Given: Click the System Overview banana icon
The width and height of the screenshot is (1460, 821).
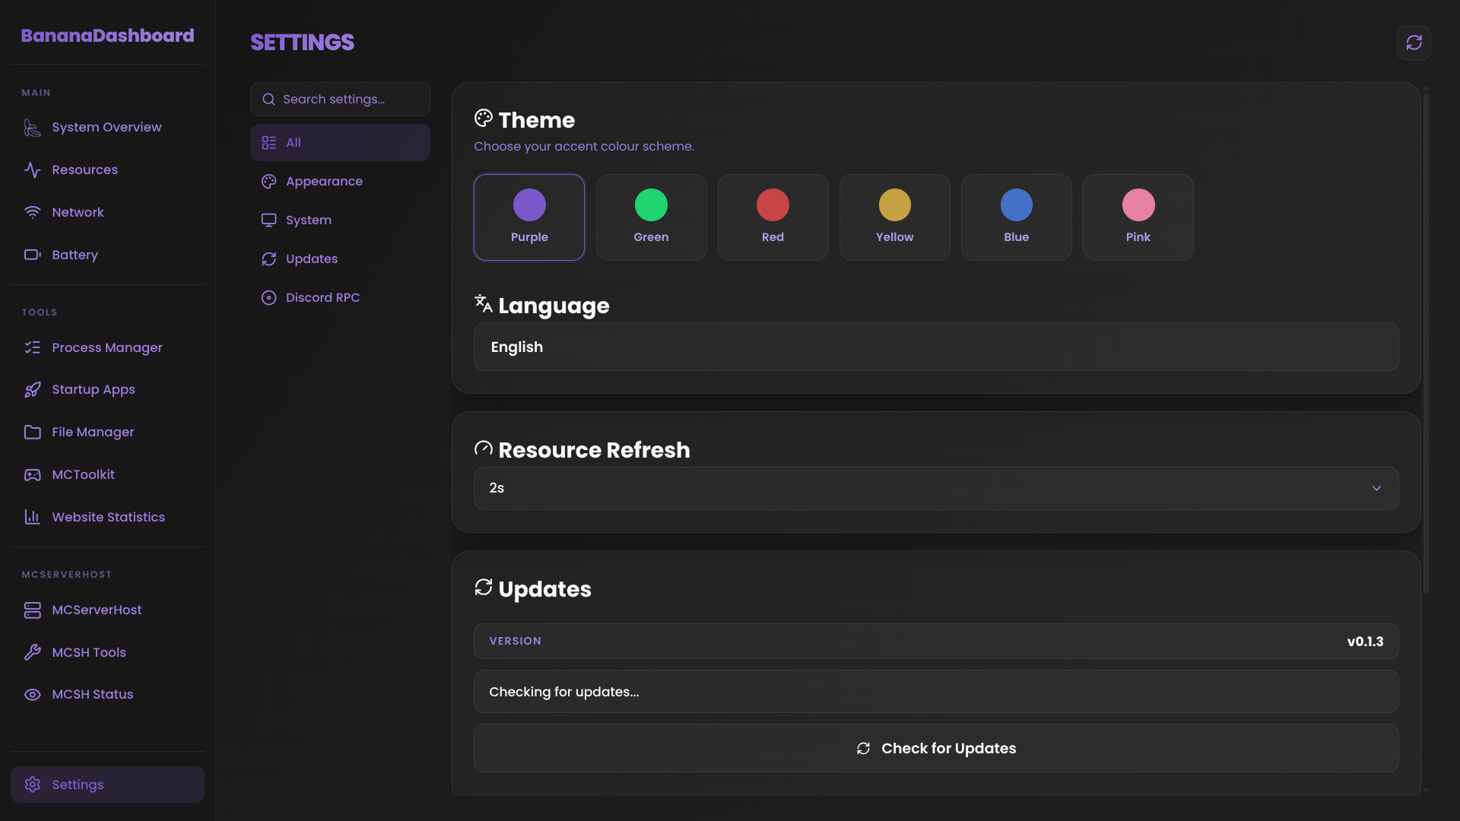Looking at the screenshot, I should click(x=32, y=128).
